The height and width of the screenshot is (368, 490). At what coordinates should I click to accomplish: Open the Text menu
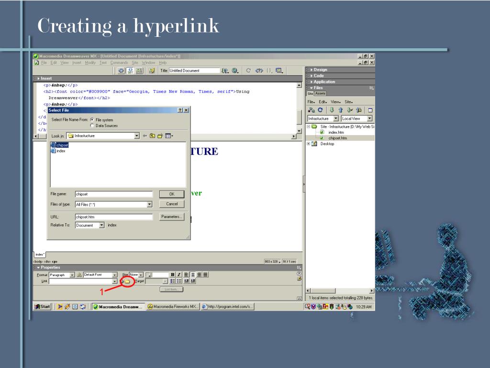pos(103,63)
